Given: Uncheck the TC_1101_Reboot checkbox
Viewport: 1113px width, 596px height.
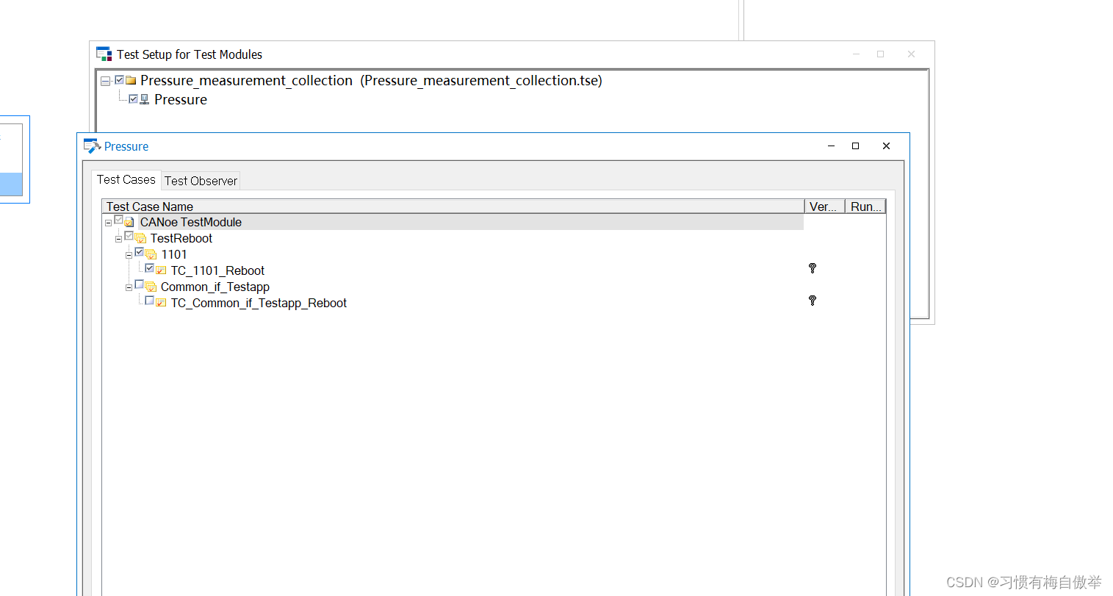Looking at the screenshot, I should (x=149, y=268).
